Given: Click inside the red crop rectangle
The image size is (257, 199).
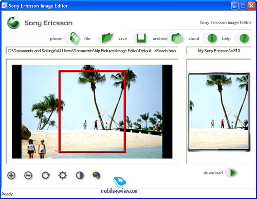Looking at the screenshot, I should pos(92,111).
